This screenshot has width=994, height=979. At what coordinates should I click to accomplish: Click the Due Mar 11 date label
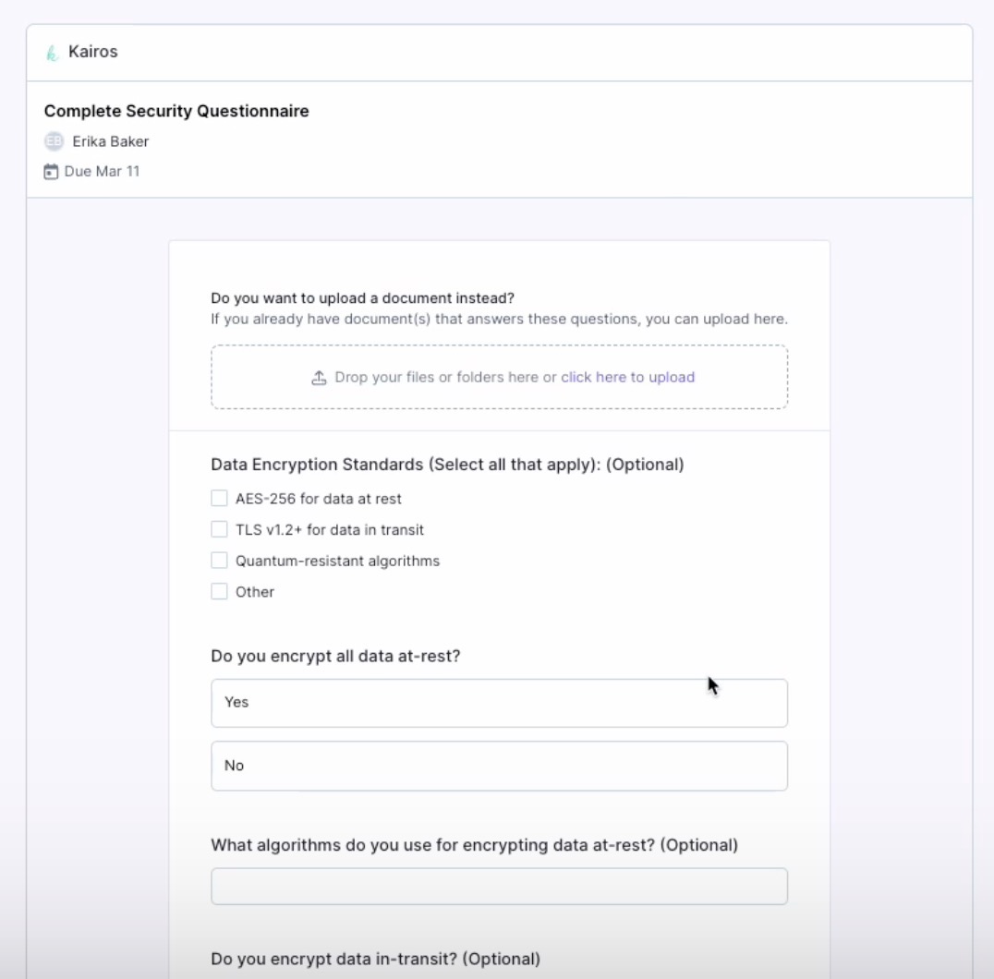pyautogui.click(x=102, y=171)
